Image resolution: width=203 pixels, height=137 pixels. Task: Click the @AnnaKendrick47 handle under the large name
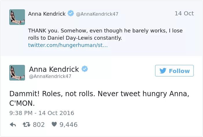pos(50,76)
